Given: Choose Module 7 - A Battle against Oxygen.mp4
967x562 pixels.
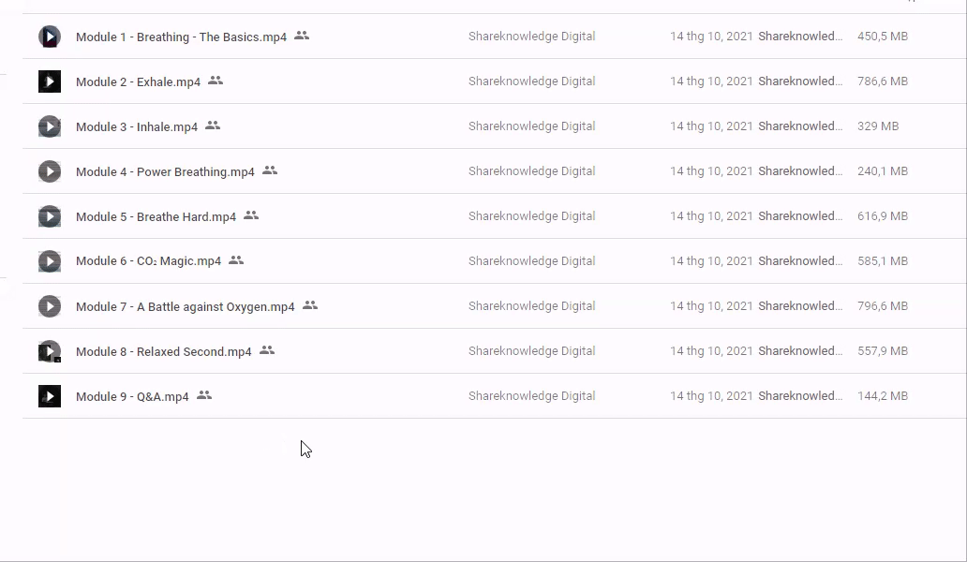Looking at the screenshot, I should pos(185,307).
